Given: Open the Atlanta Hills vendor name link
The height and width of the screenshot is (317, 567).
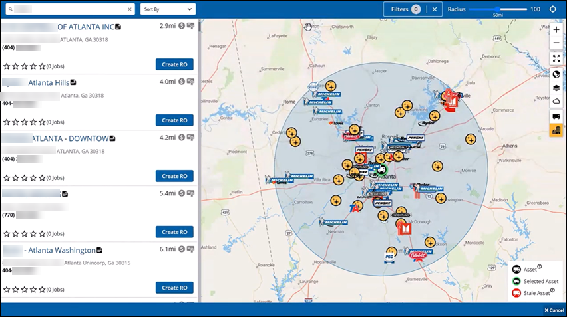Looking at the screenshot, I should point(48,82).
